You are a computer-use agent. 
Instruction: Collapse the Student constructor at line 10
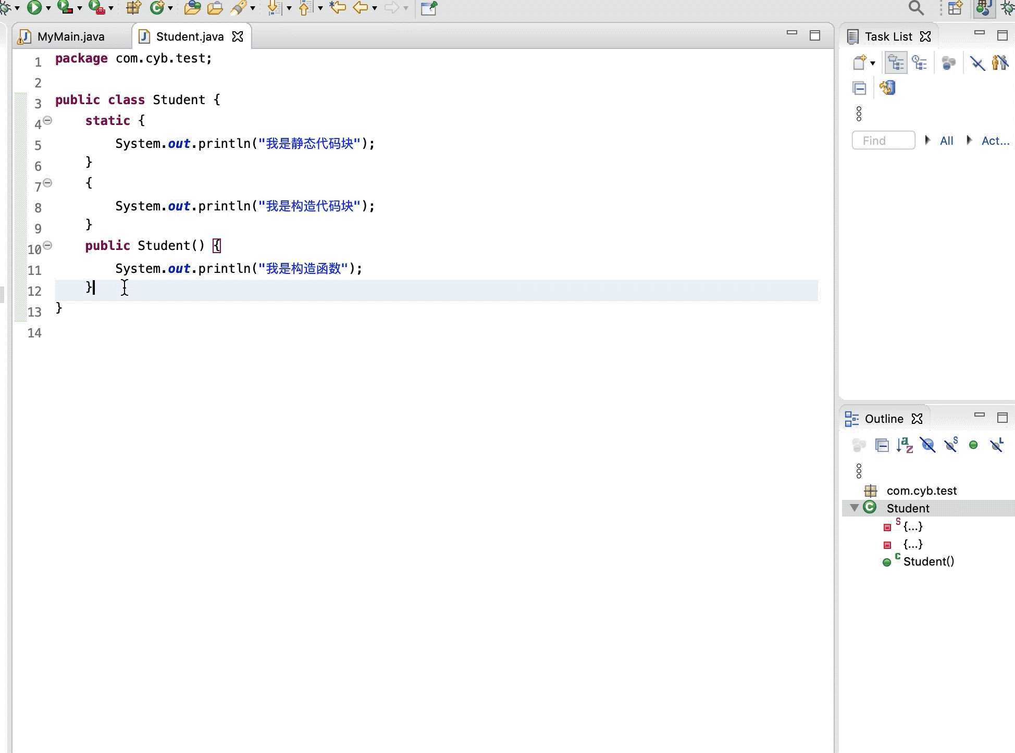47,245
